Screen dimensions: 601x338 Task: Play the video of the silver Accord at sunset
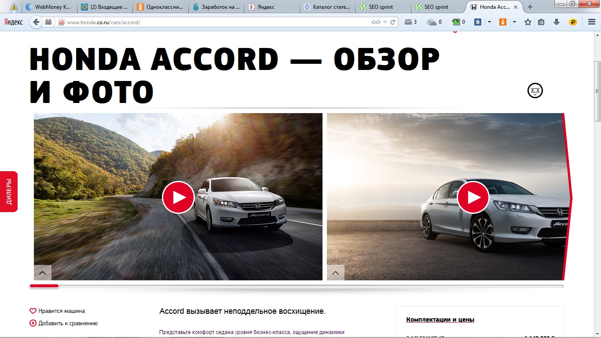point(473,197)
